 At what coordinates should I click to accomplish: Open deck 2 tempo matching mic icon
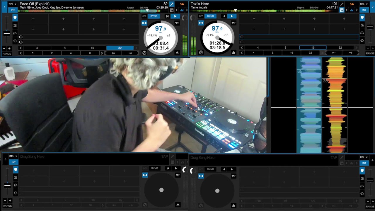click(342, 4)
